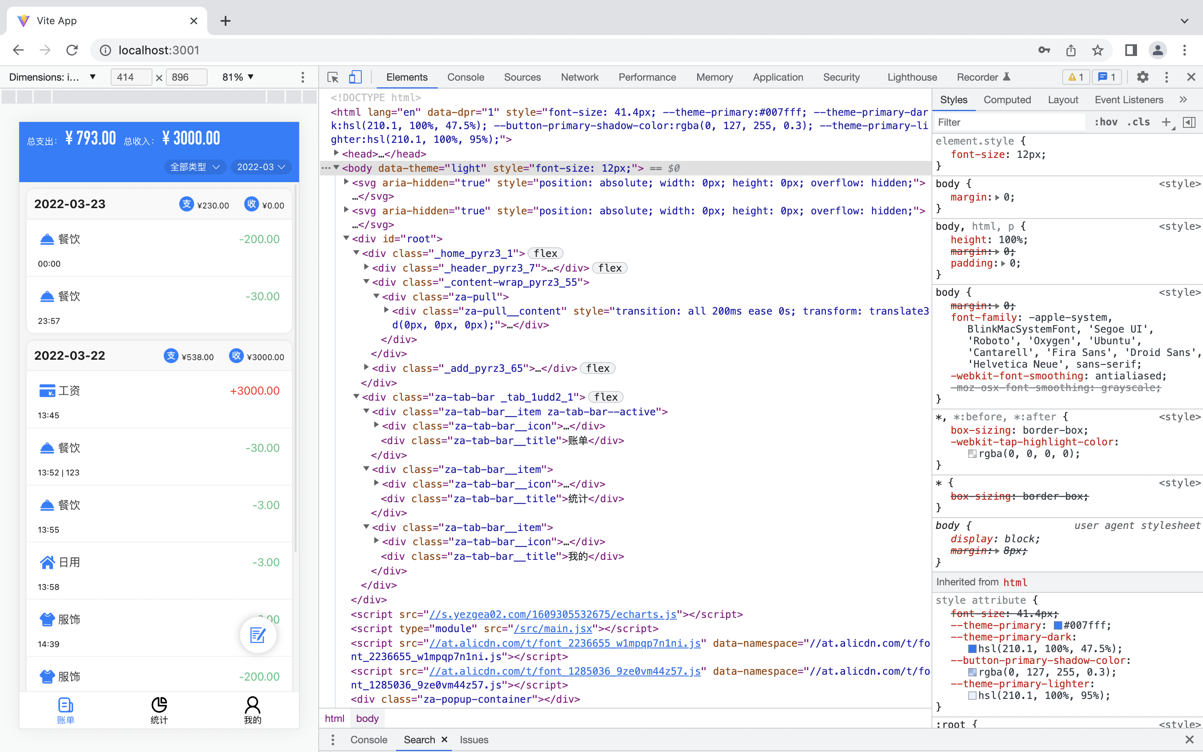Expand the head element node
The height and width of the screenshot is (752, 1203).
pos(336,153)
